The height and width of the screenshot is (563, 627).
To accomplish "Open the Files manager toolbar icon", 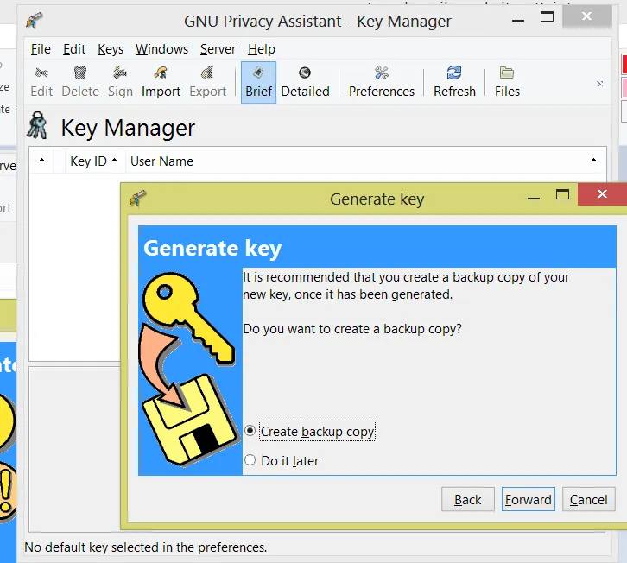I will (x=507, y=82).
